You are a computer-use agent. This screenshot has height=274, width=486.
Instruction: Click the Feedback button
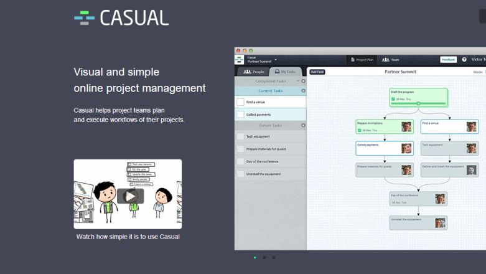point(448,60)
